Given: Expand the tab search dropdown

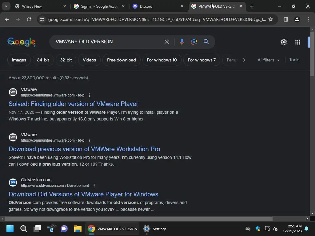Looking at the screenshot, I should 6,6.
